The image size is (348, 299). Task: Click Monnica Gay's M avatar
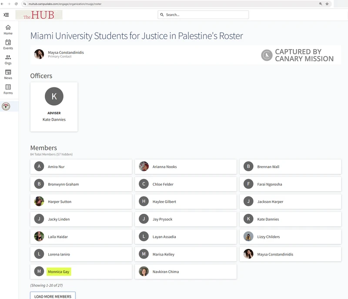coord(39,271)
